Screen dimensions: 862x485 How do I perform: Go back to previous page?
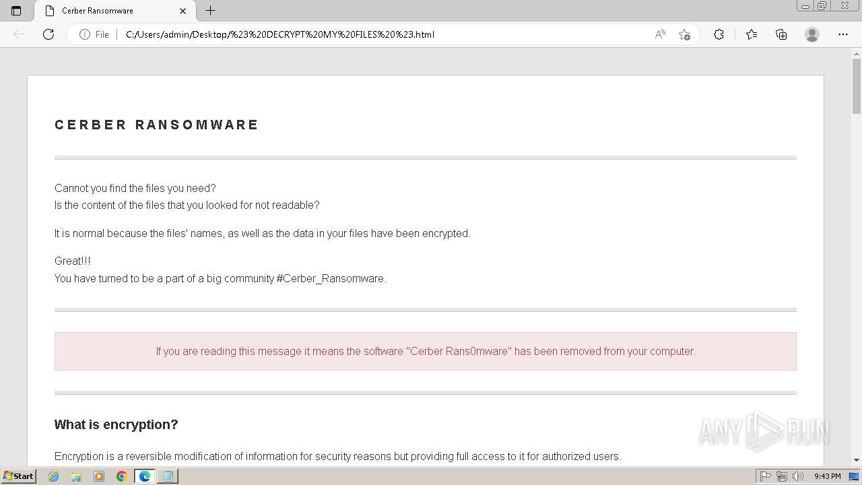[19, 34]
